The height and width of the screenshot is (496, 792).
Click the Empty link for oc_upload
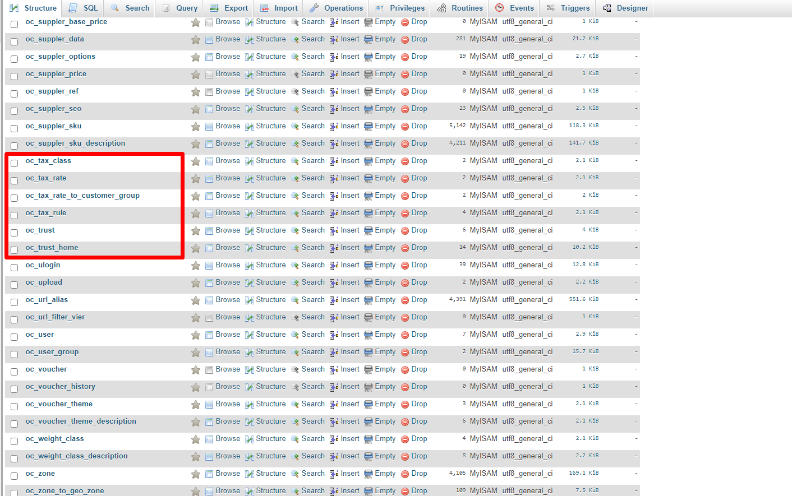(385, 282)
